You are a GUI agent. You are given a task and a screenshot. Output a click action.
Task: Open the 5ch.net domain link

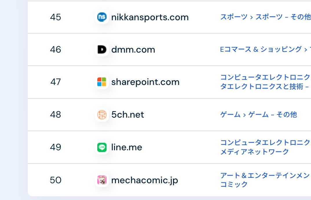click(127, 115)
